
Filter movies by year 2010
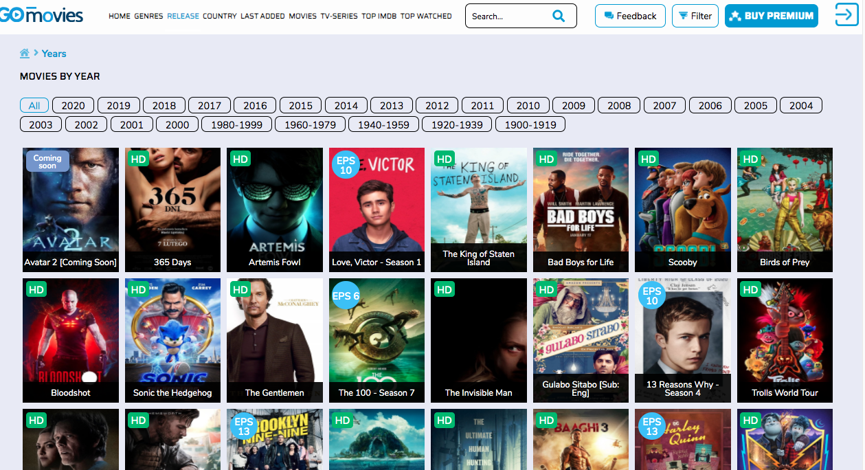tap(528, 105)
